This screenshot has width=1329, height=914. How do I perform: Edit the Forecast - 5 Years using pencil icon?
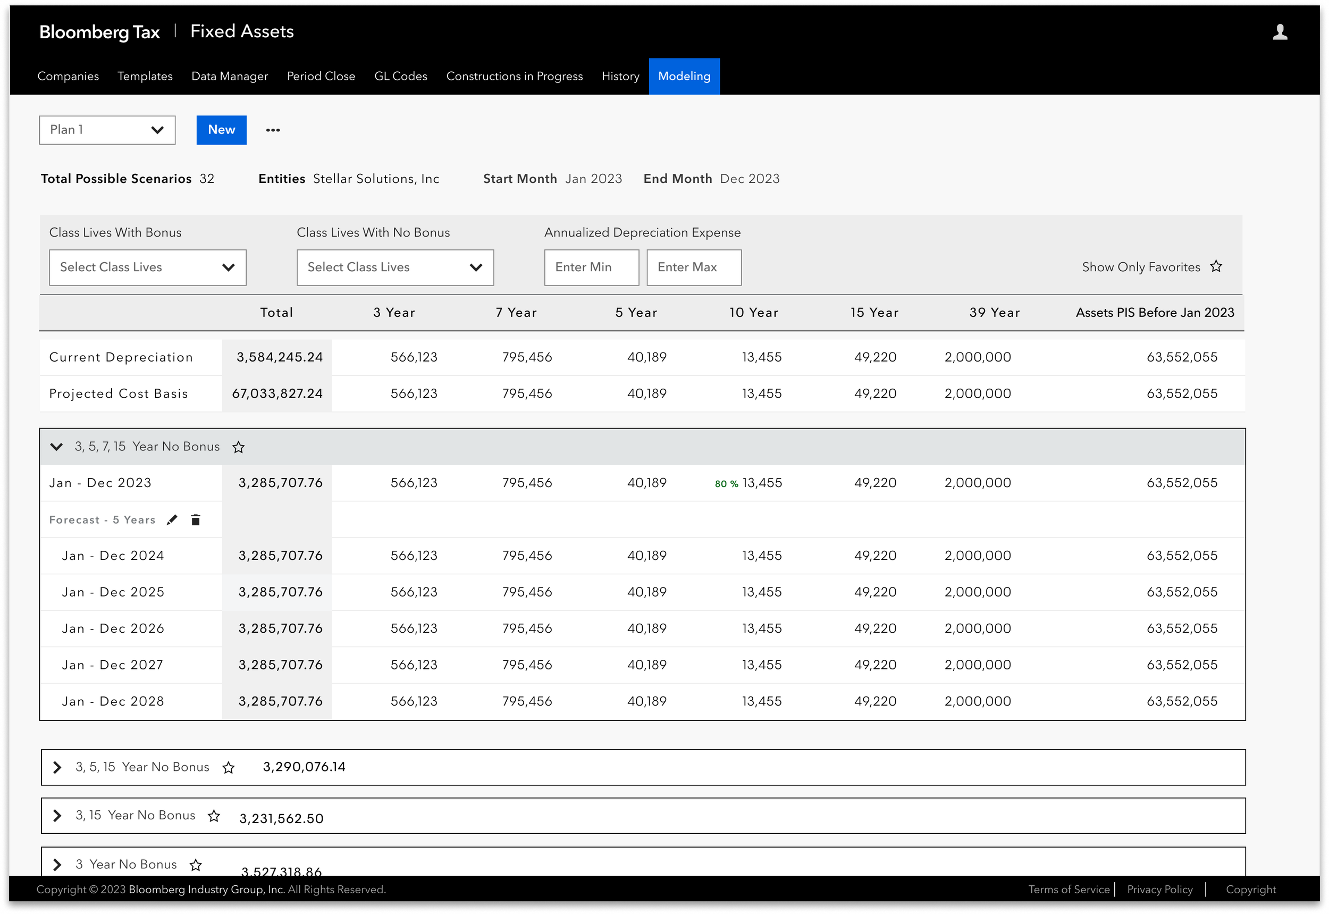pos(172,519)
